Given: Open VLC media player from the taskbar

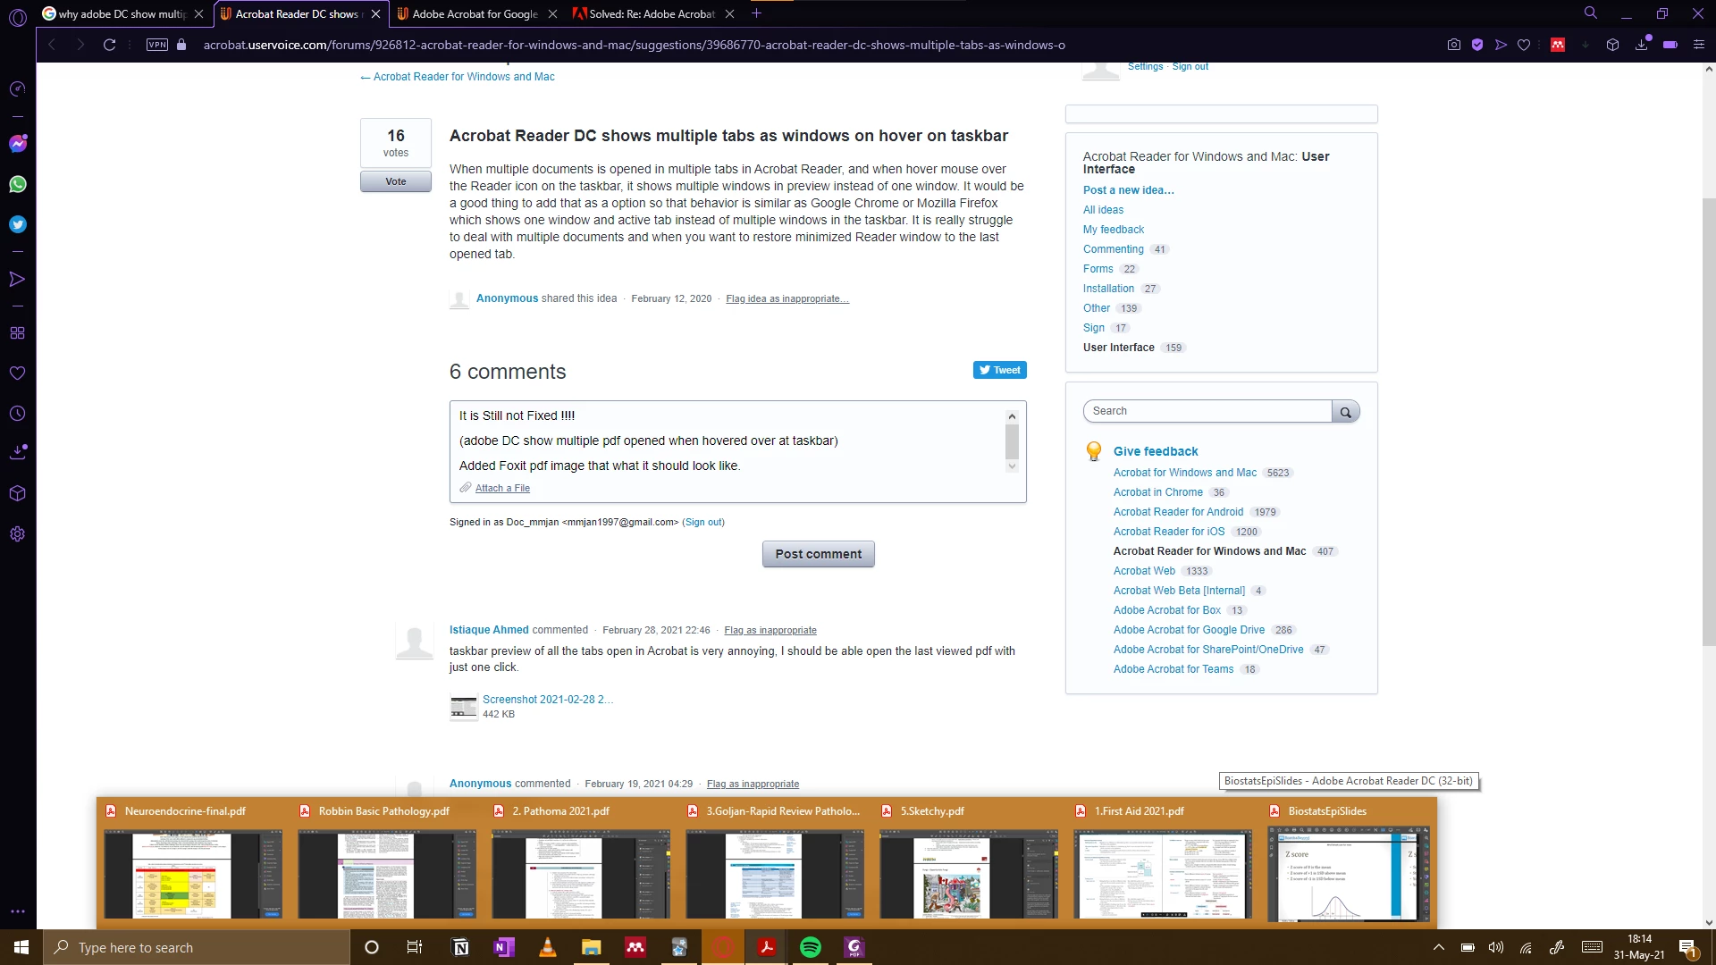Looking at the screenshot, I should tap(548, 947).
